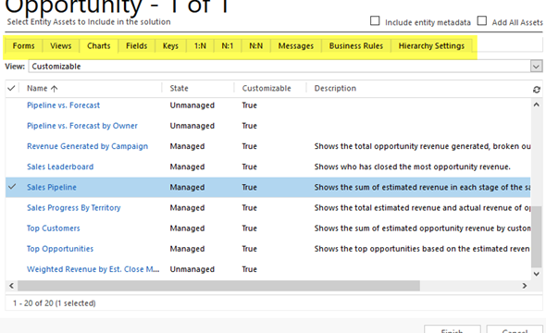Check the Add All Assets box

[x=481, y=21]
